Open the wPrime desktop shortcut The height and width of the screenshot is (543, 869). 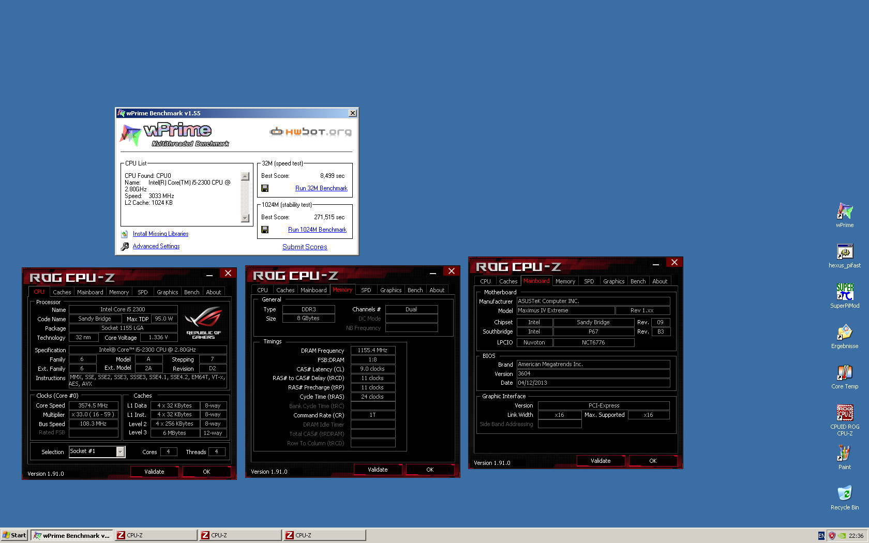point(845,215)
